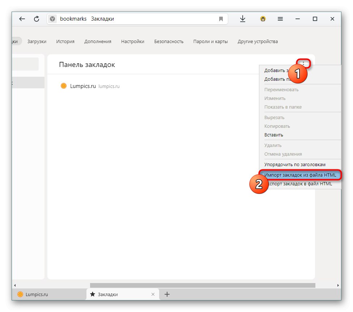
Task: Choose Изменить in the context menu
Action: pos(275,98)
